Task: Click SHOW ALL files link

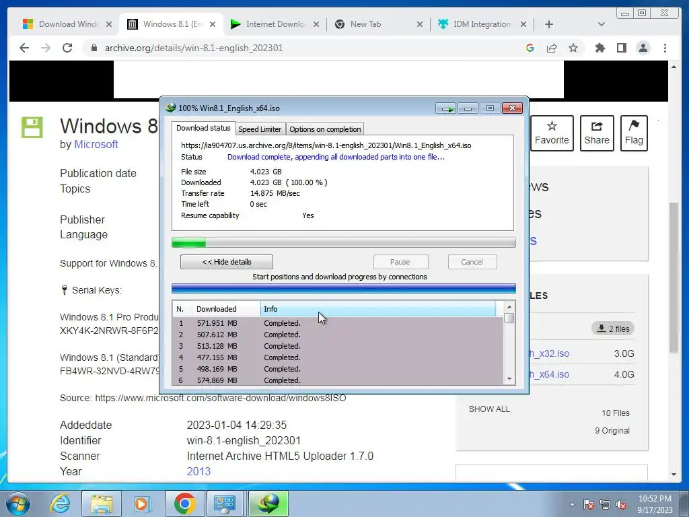Action: point(489,409)
